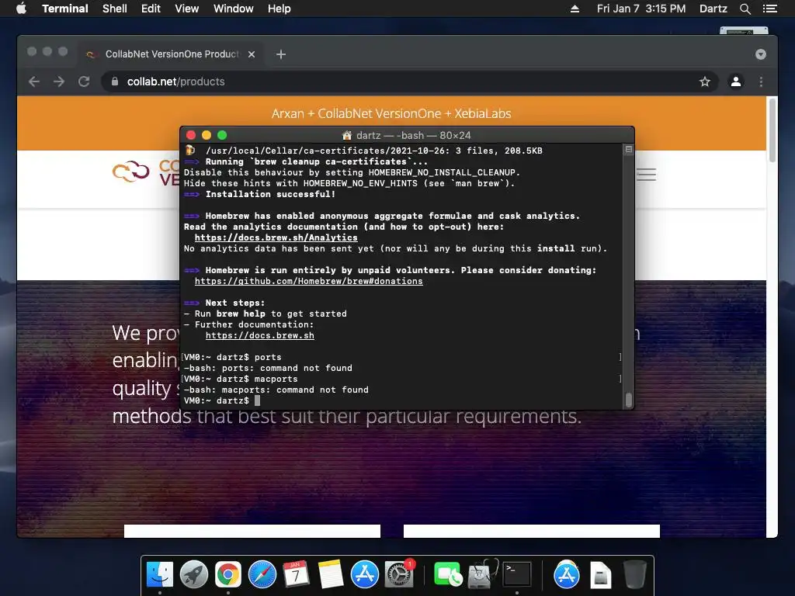The image size is (795, 596).
Task: Open Chrome three-dot menu
Action: click(761, 81)
